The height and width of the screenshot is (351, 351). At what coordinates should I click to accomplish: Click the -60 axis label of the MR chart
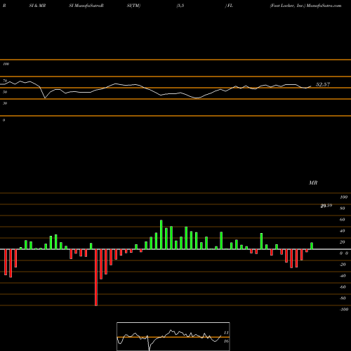point(343,287)
